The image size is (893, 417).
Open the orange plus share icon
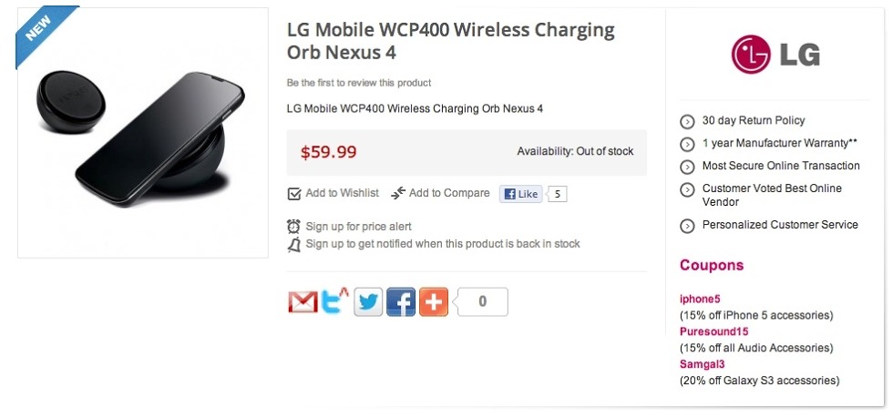tap(434, 302)
